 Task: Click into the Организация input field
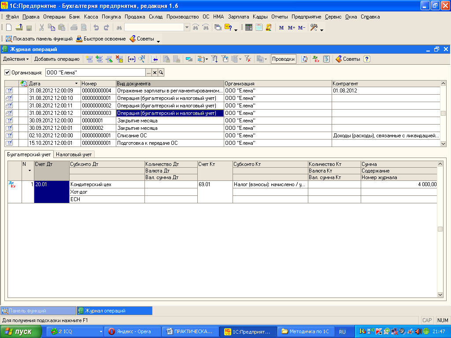tap(96, 73)
